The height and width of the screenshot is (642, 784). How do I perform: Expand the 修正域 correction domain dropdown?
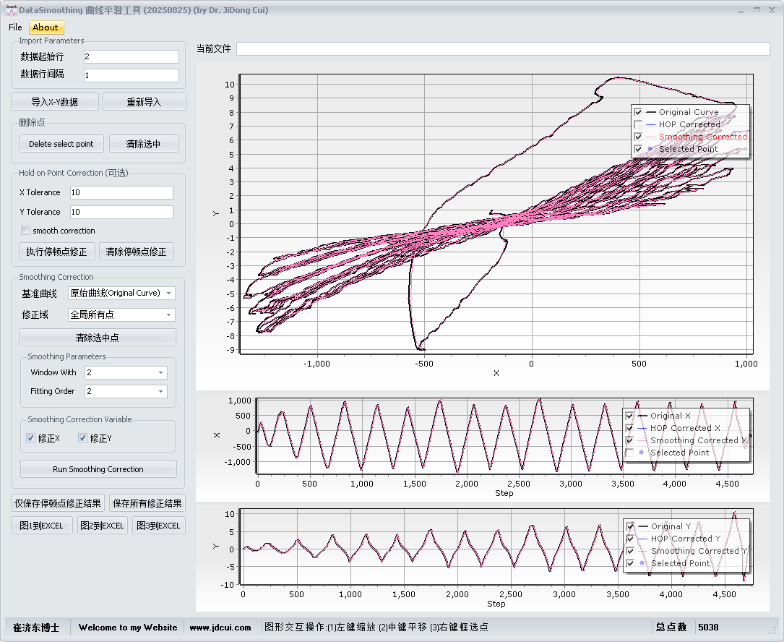point(121,315)
